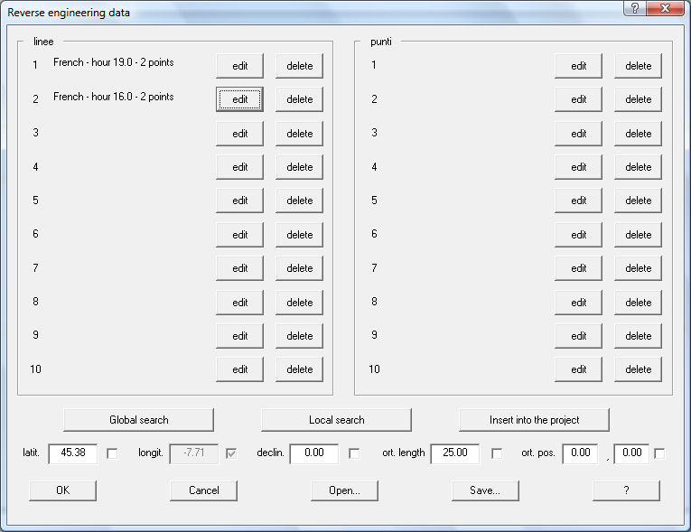The image size is (691, 532).
Task: Click edit for punti row 7
Action: (x=578, y=268)
